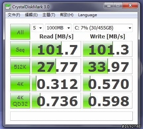The width and height of the screenshot is (143, 129).
Task: Run all benchmarks with the All button
Action: pyautogui.click(x=20, y=32)
